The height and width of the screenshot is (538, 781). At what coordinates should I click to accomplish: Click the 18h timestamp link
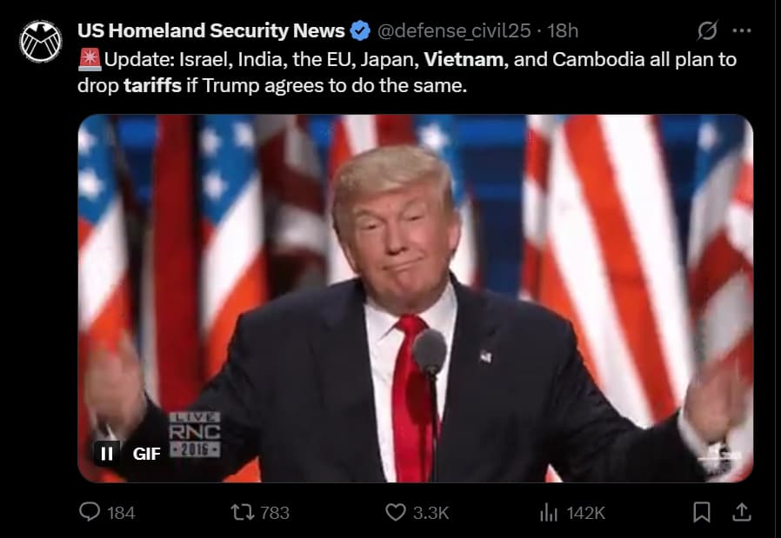[x=563, y=31]
